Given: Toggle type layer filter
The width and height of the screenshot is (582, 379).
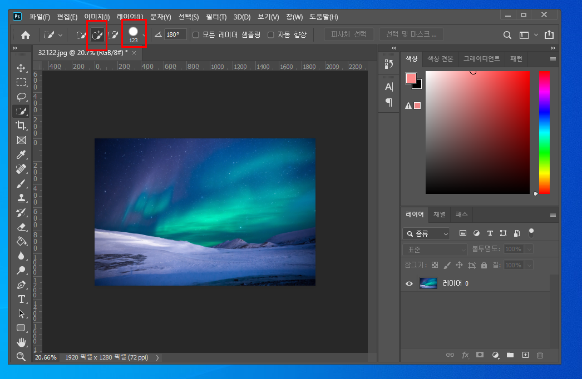Looking at the screenshot, I should (490, 233).
